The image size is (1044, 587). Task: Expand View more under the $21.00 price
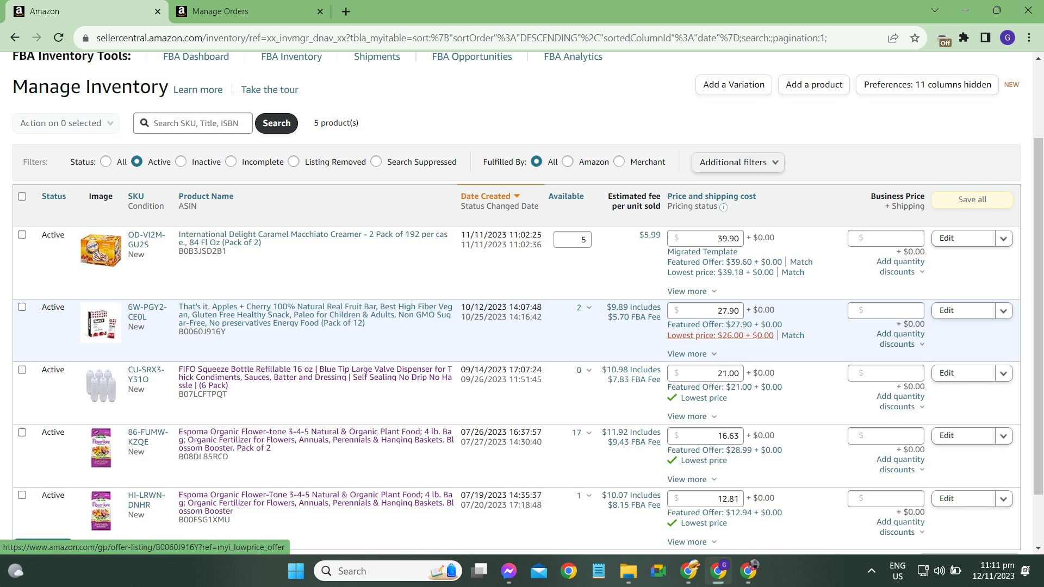pos(692,416)
